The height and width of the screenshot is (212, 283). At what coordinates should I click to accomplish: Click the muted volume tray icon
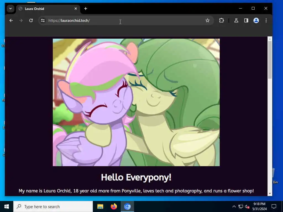click(247, 206)
